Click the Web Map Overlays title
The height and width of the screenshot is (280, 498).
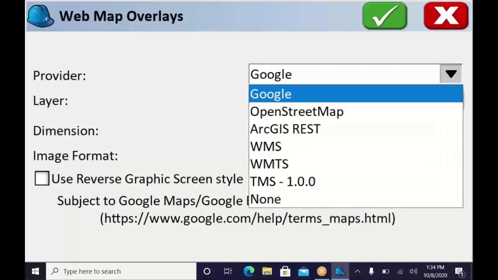121,16
